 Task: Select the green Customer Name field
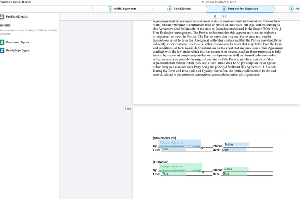pyautogui.click(x=236, y=169)
